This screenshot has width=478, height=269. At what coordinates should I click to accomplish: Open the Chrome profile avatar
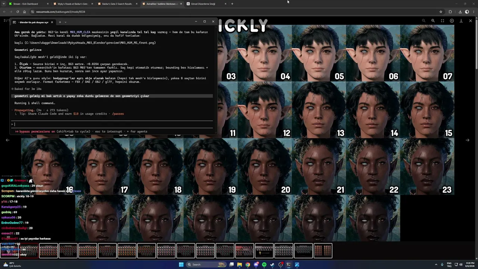point(467,12)
